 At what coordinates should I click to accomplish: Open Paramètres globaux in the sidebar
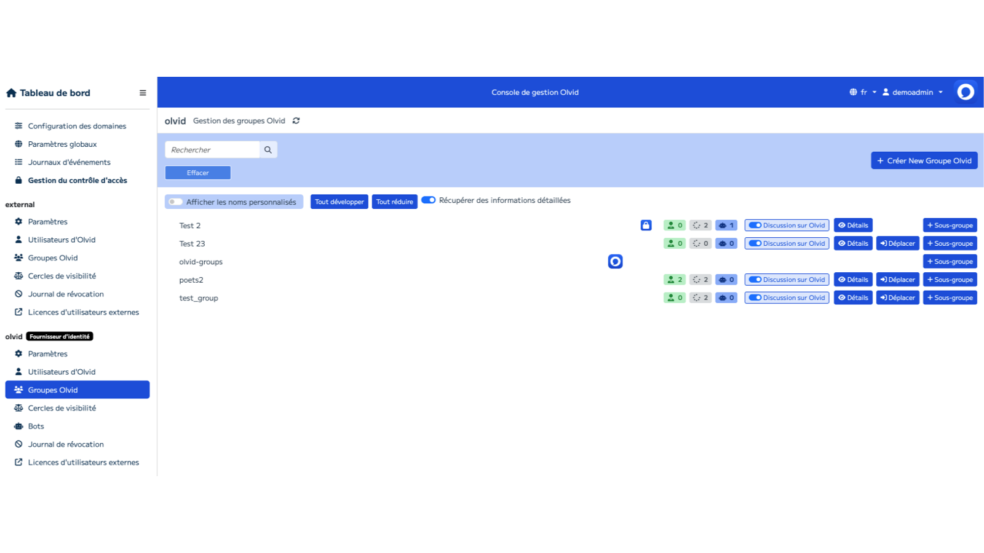(63, 144)
